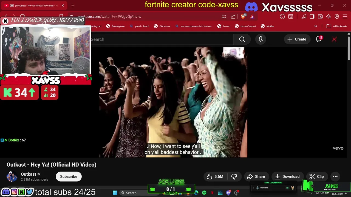Click the page vertical scrollbar
Image resolution: width=351 pixels, height=197 pixels.
pos(349,48)
